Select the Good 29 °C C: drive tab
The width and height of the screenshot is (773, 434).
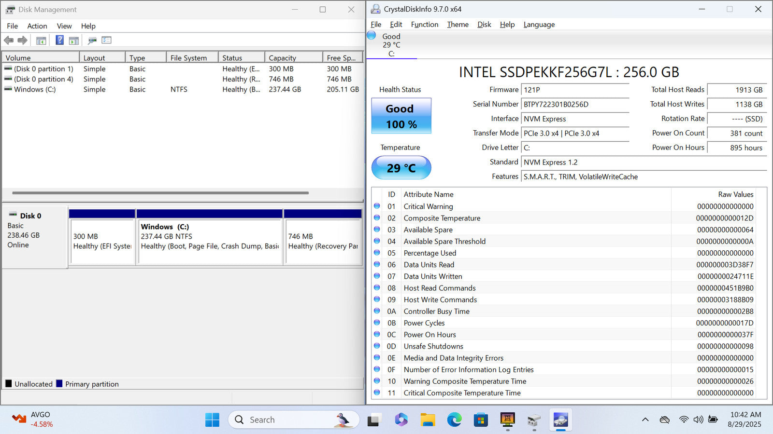coord(391,45)
